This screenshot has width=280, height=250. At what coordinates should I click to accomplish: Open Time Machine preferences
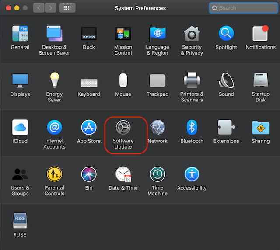157,174
